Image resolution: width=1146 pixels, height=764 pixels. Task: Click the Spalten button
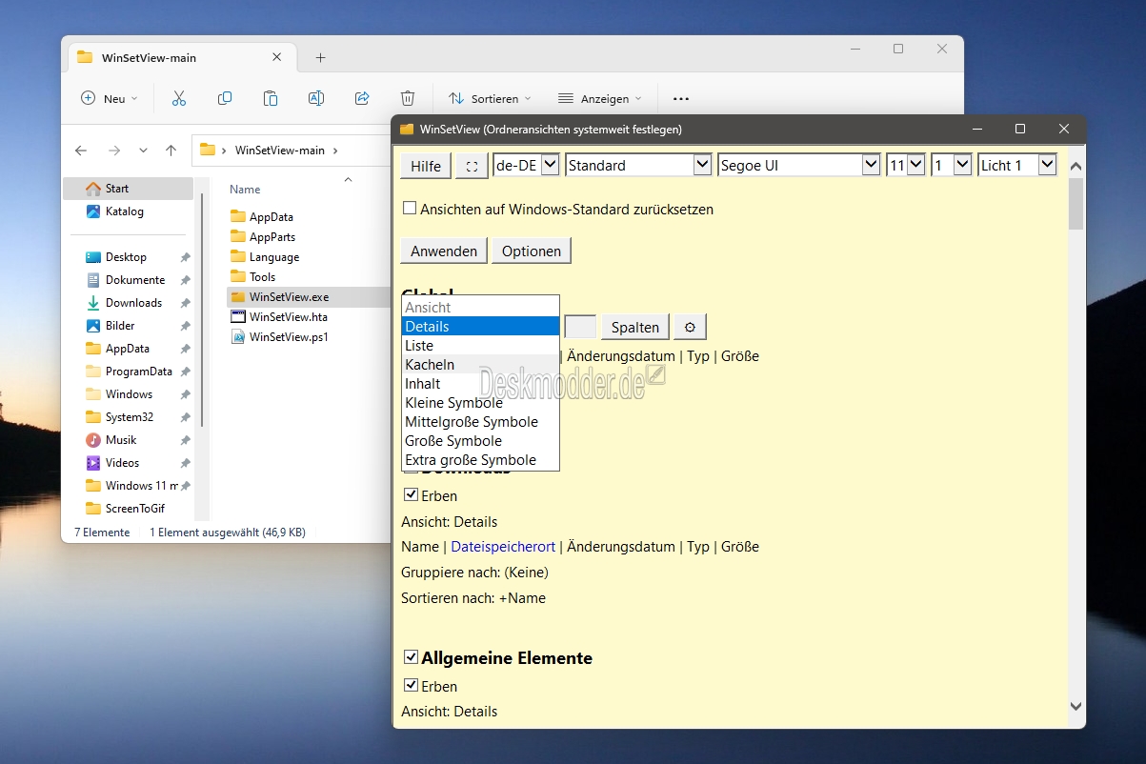click(635, 328)
